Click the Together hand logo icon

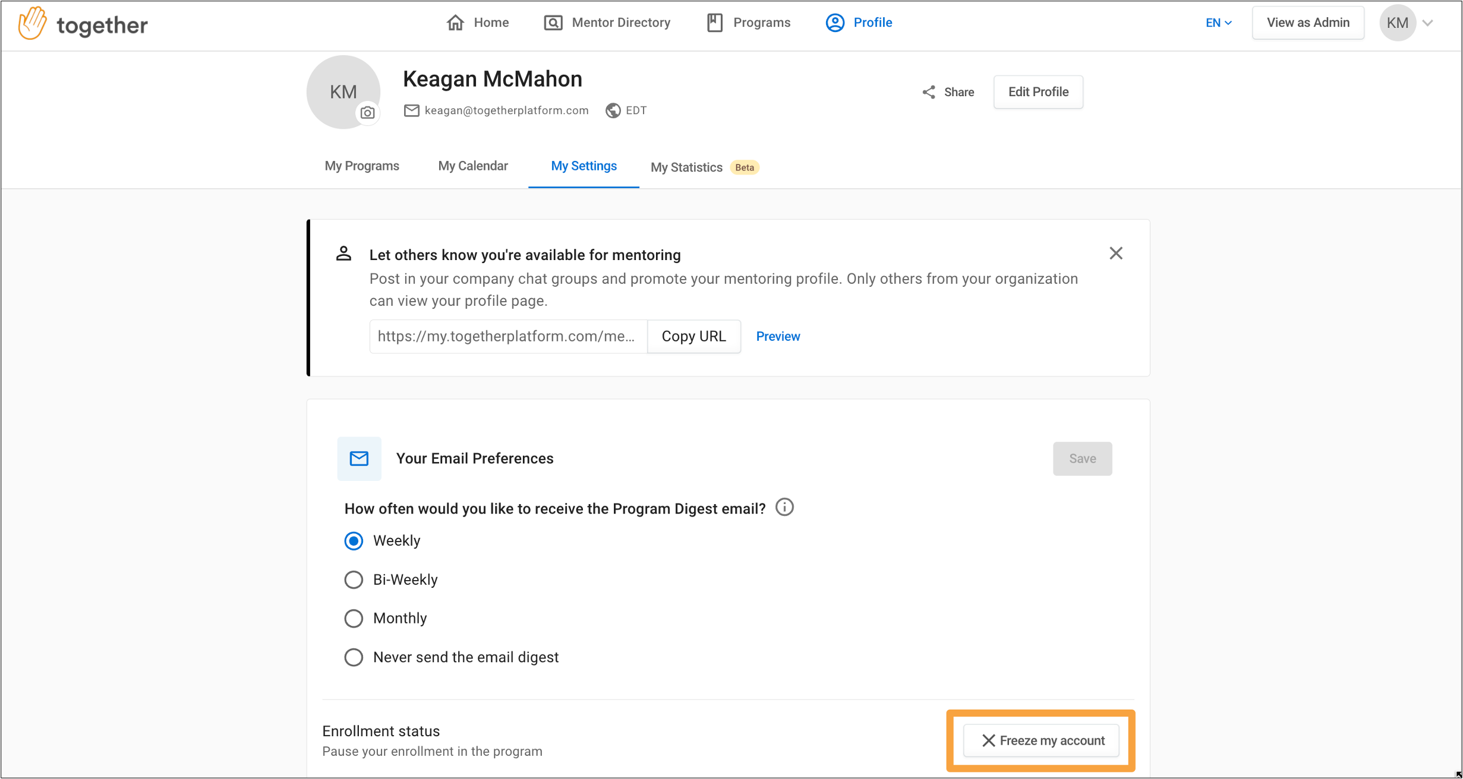tap(32, 24)
